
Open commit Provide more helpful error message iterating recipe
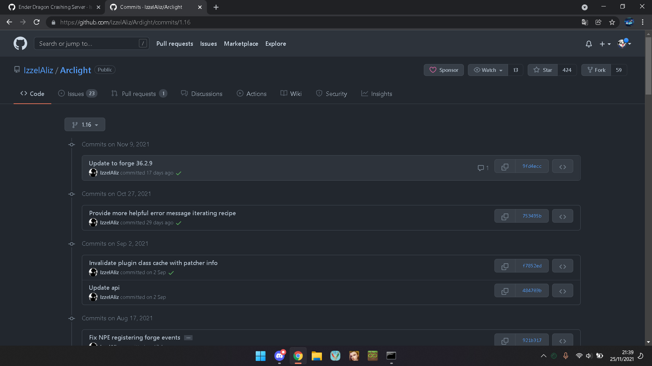point(162,213)
